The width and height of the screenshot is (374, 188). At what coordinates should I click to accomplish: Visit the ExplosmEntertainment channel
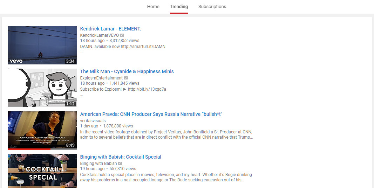pos(101,78)
